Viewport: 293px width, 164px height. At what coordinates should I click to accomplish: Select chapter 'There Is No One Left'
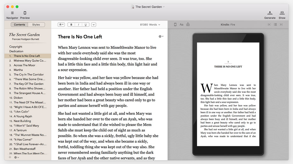[x=28, y=56]
